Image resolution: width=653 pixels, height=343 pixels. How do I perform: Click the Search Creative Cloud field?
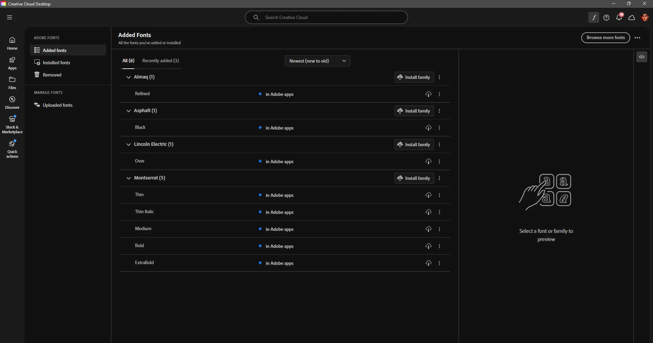pyautogui.click(x=326, y=17)
